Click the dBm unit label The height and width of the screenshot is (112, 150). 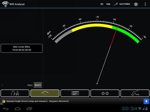tap(49, 33)
